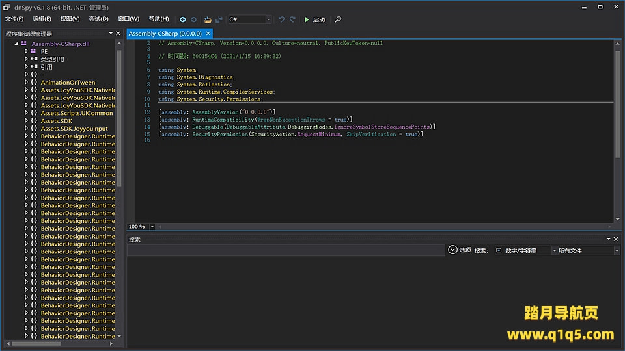Click the undo arrow icon
The height and width of the screenshot is (351, 625).
(x=281, y=19)
